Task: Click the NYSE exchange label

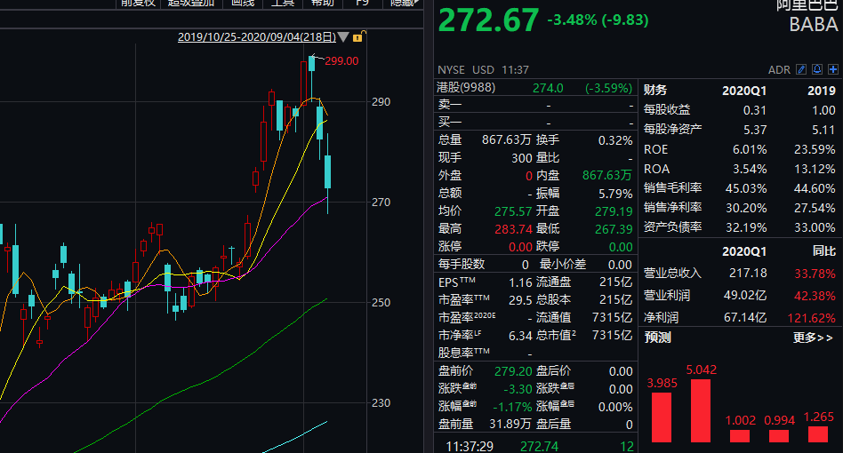Action: click(x=451, y=70)
